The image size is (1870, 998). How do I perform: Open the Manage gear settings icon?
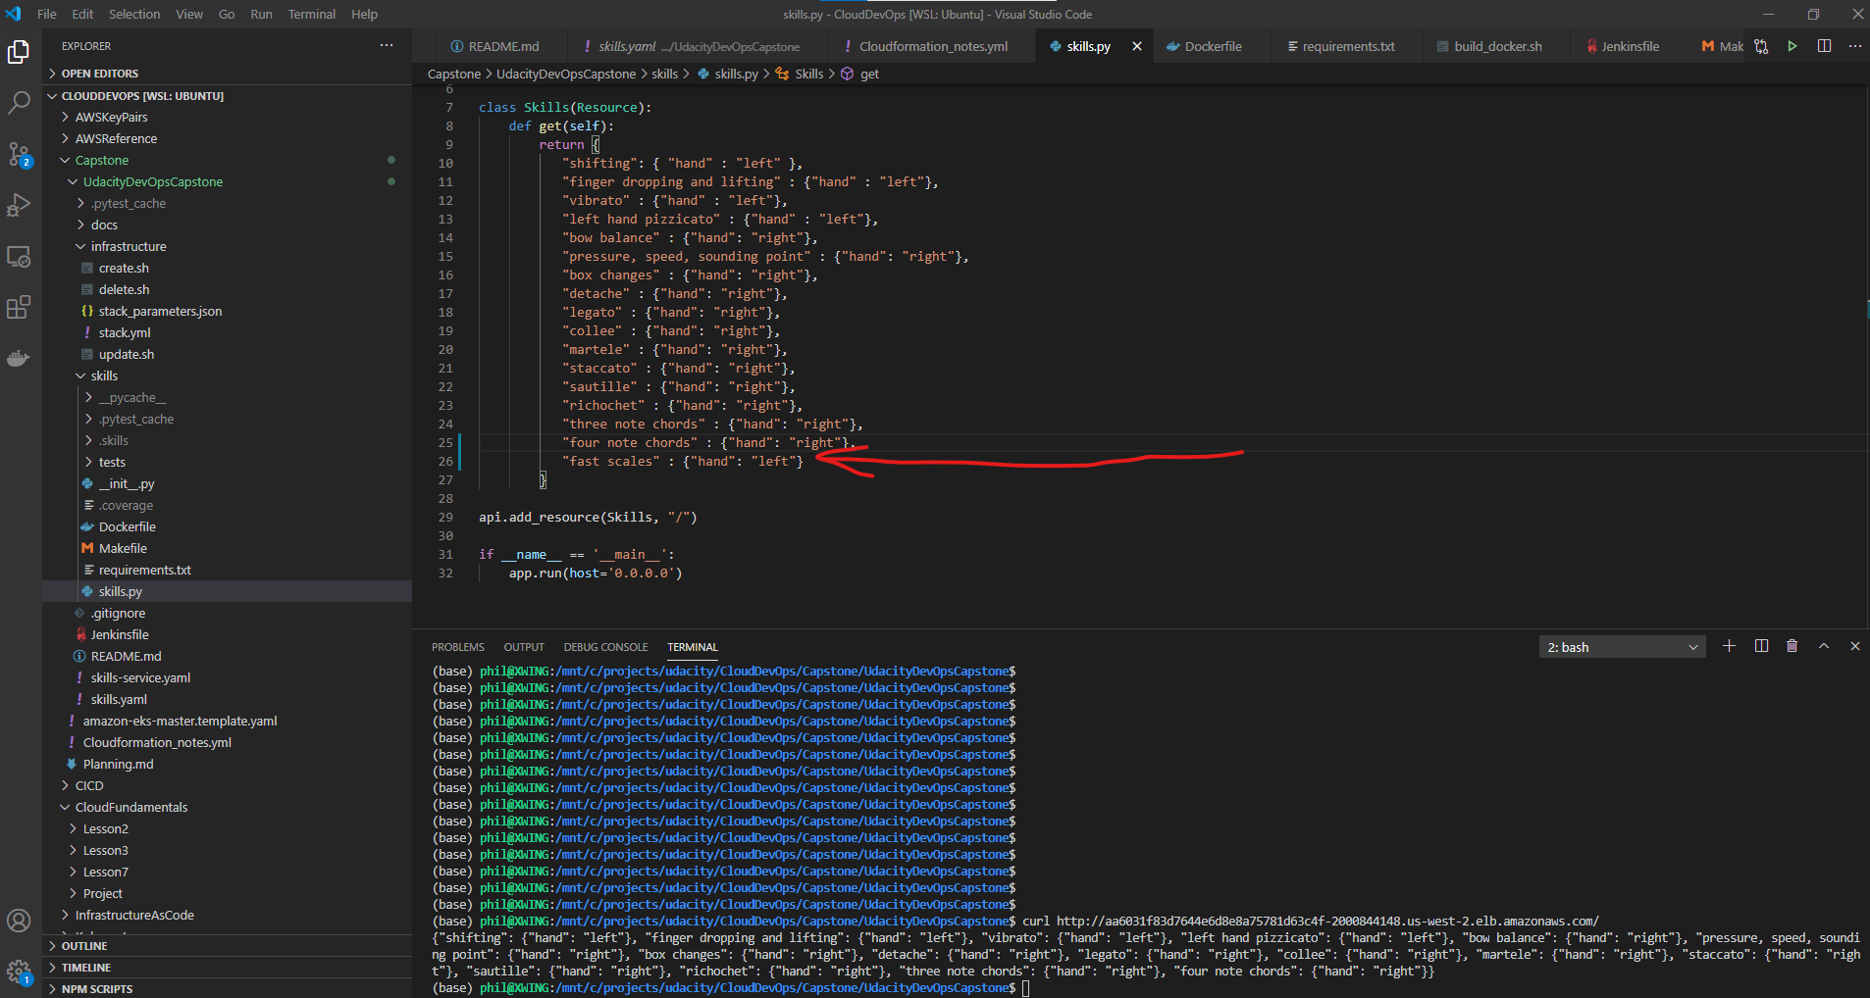pos(19,972)
